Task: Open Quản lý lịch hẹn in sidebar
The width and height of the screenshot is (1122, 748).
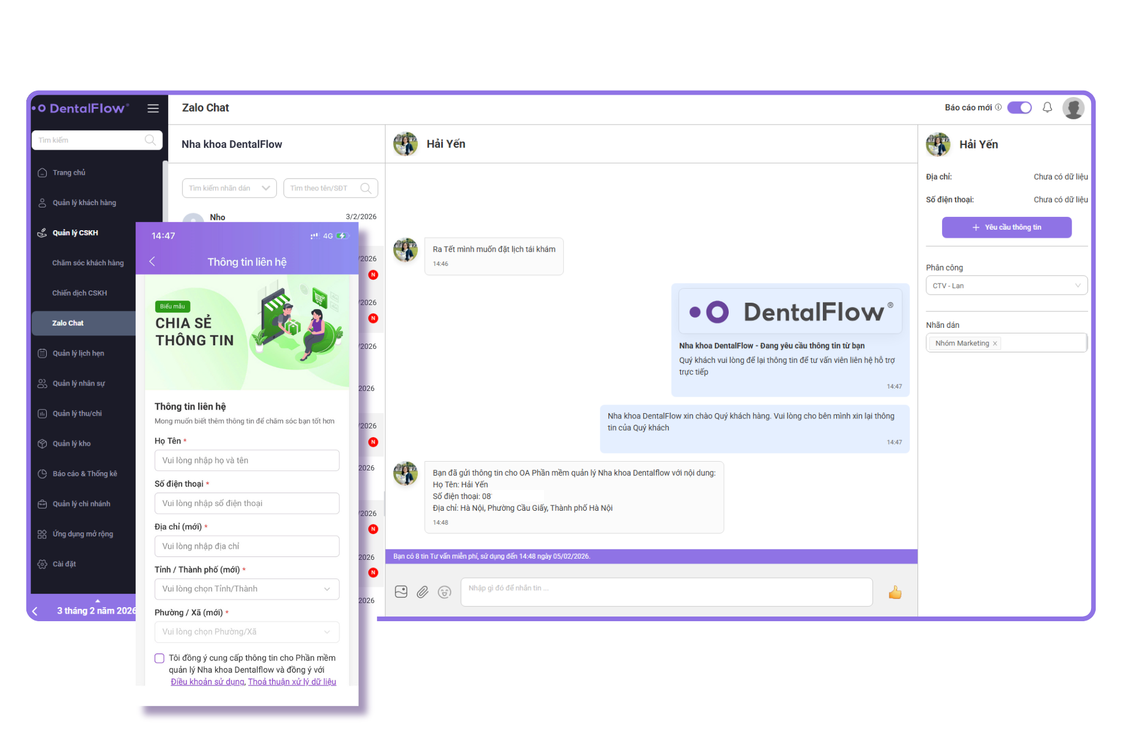Action: tap(78, 353)
